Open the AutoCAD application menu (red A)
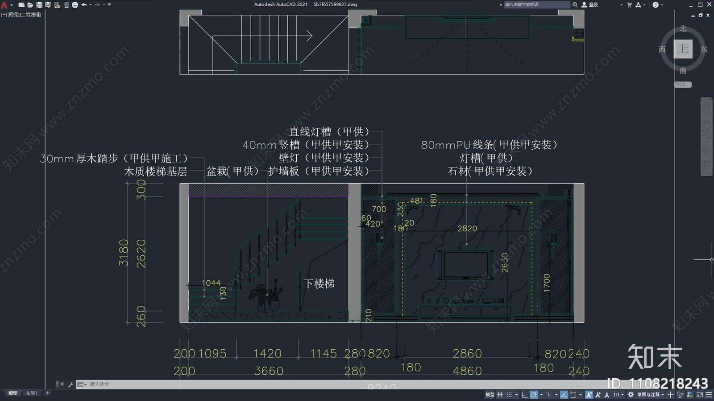The height and width of the screenshot is (401, 714). pyautogui.click(x=4, y=5)
